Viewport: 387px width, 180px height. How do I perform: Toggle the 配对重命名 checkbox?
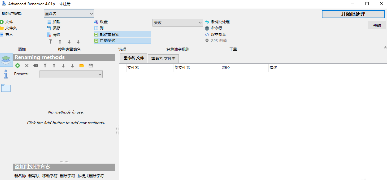point(96,35)
